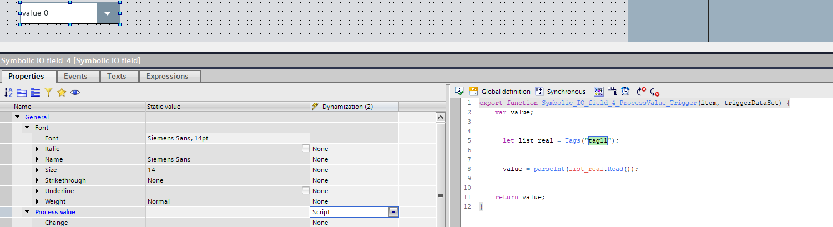
Task: Open the Process value dynamization dropdown
Action: 393,212
